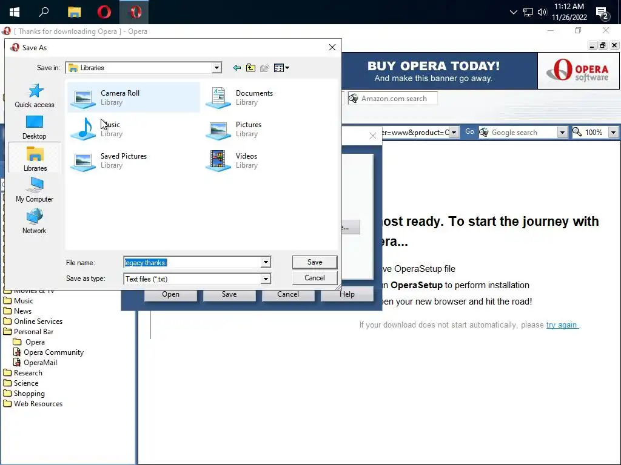Image resolution: width=621 pixels, height=465 pixels.
Task: Select the Pictures library
Action: (x=233, y=129)
